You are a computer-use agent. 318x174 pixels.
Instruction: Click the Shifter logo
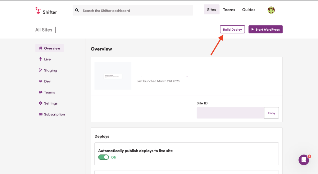click(x=46, y=11)
